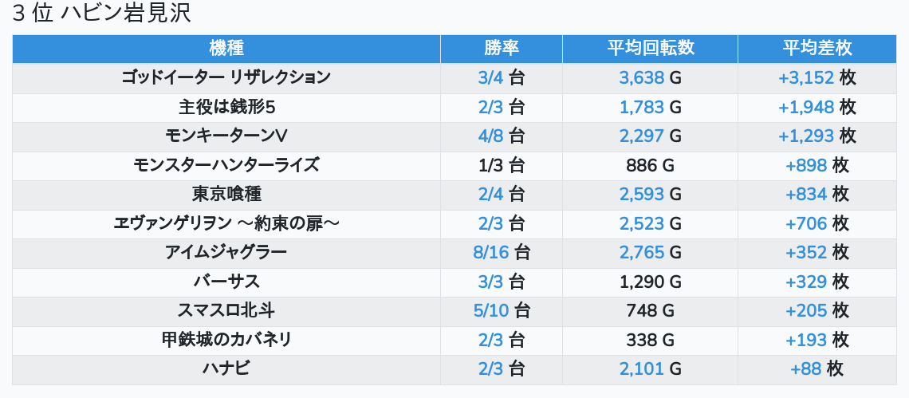Screen dimensions: 909x398
Task: Click the ヱヴァンゲリヲン 〜約束の扉〜 name
Action: tap(226, 223)
